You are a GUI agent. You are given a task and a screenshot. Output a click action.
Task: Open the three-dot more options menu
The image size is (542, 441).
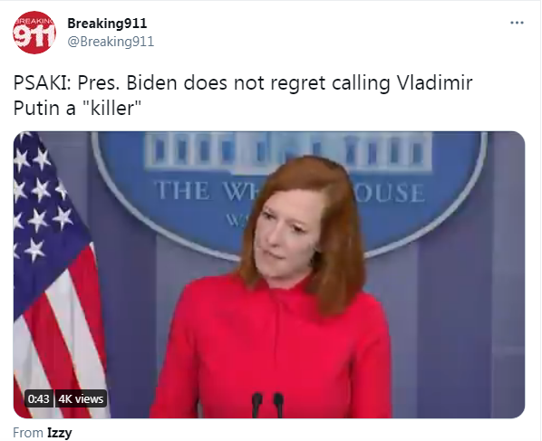(517, 23)
